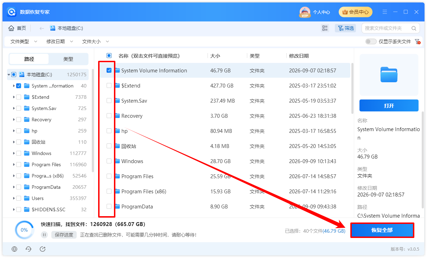
Task: Toggle select-all checkbox in list header
Action: point(109,56)
